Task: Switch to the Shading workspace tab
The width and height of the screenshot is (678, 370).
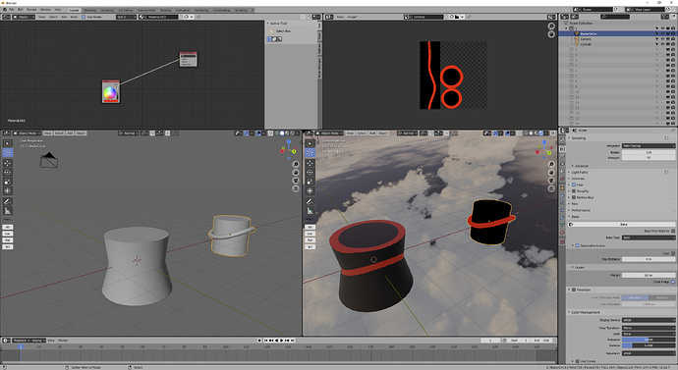Action: pyautogui.click(x=165, y=10)
